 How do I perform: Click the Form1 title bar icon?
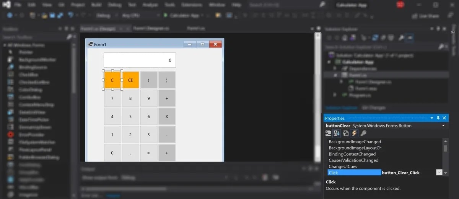pyautogui.click(x=91, y=44)
